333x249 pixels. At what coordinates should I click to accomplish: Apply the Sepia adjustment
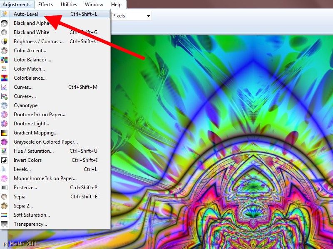(x=55, y=196)
